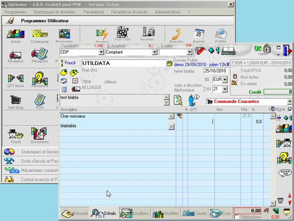Click the description scroll-down arrow beside blablabla
Screen dimensions: 294x221
point(171,127)
